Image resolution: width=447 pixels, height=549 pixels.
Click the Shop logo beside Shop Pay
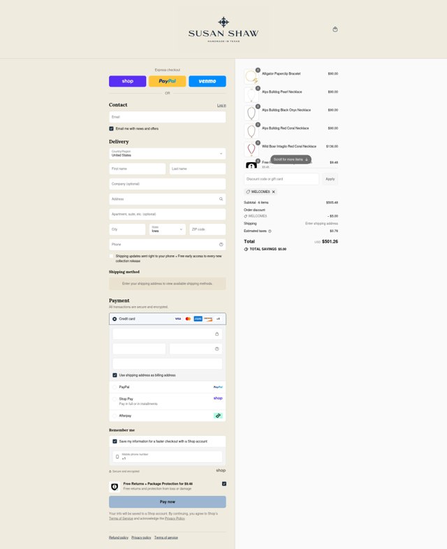pyautogui.click(x=218, y=398)
